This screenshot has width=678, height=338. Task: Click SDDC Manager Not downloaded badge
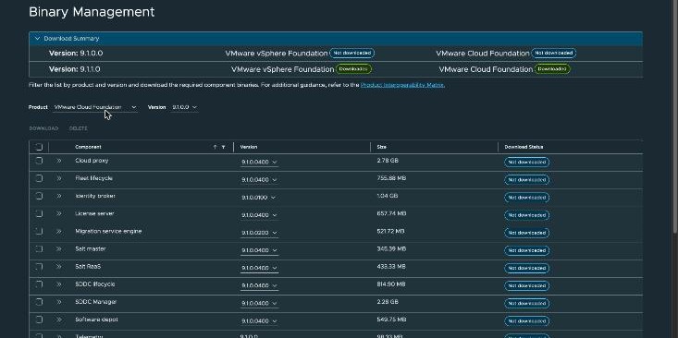(526, 304)
